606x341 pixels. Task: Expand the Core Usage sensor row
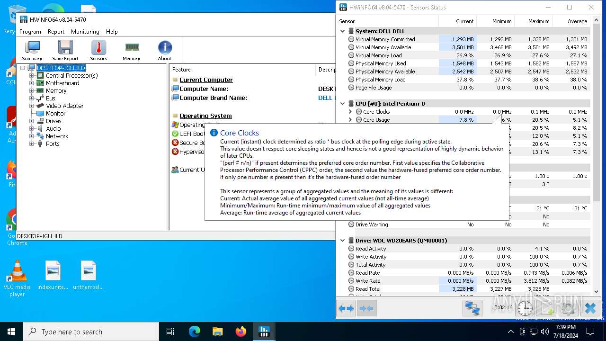tap(350, 120)
